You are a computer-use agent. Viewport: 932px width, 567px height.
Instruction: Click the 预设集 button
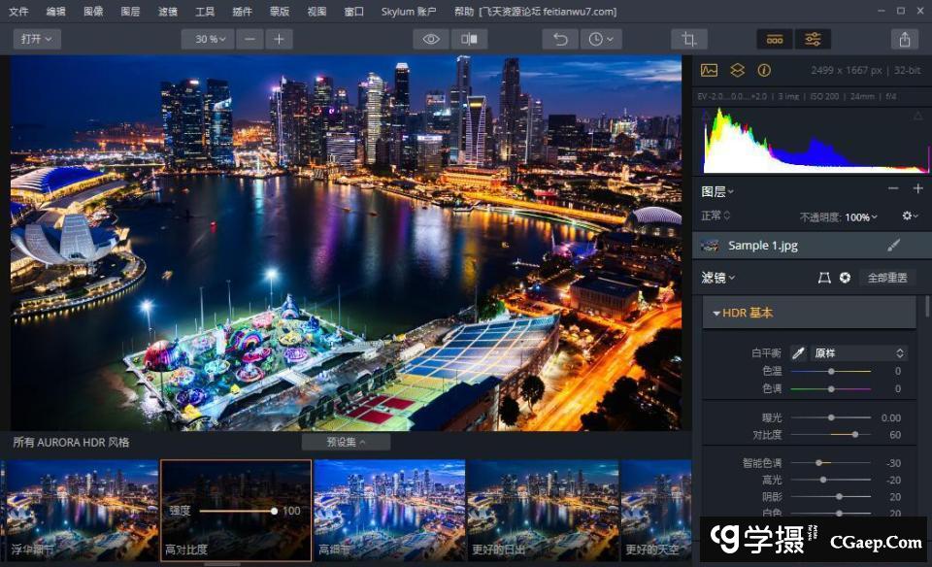346,442
